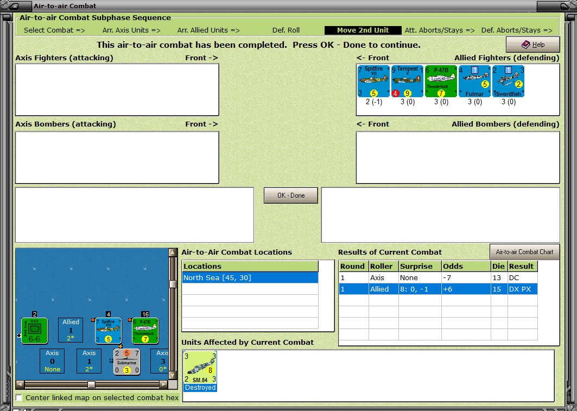Open the Air-to-air Combat Chart

click(525, 252)
